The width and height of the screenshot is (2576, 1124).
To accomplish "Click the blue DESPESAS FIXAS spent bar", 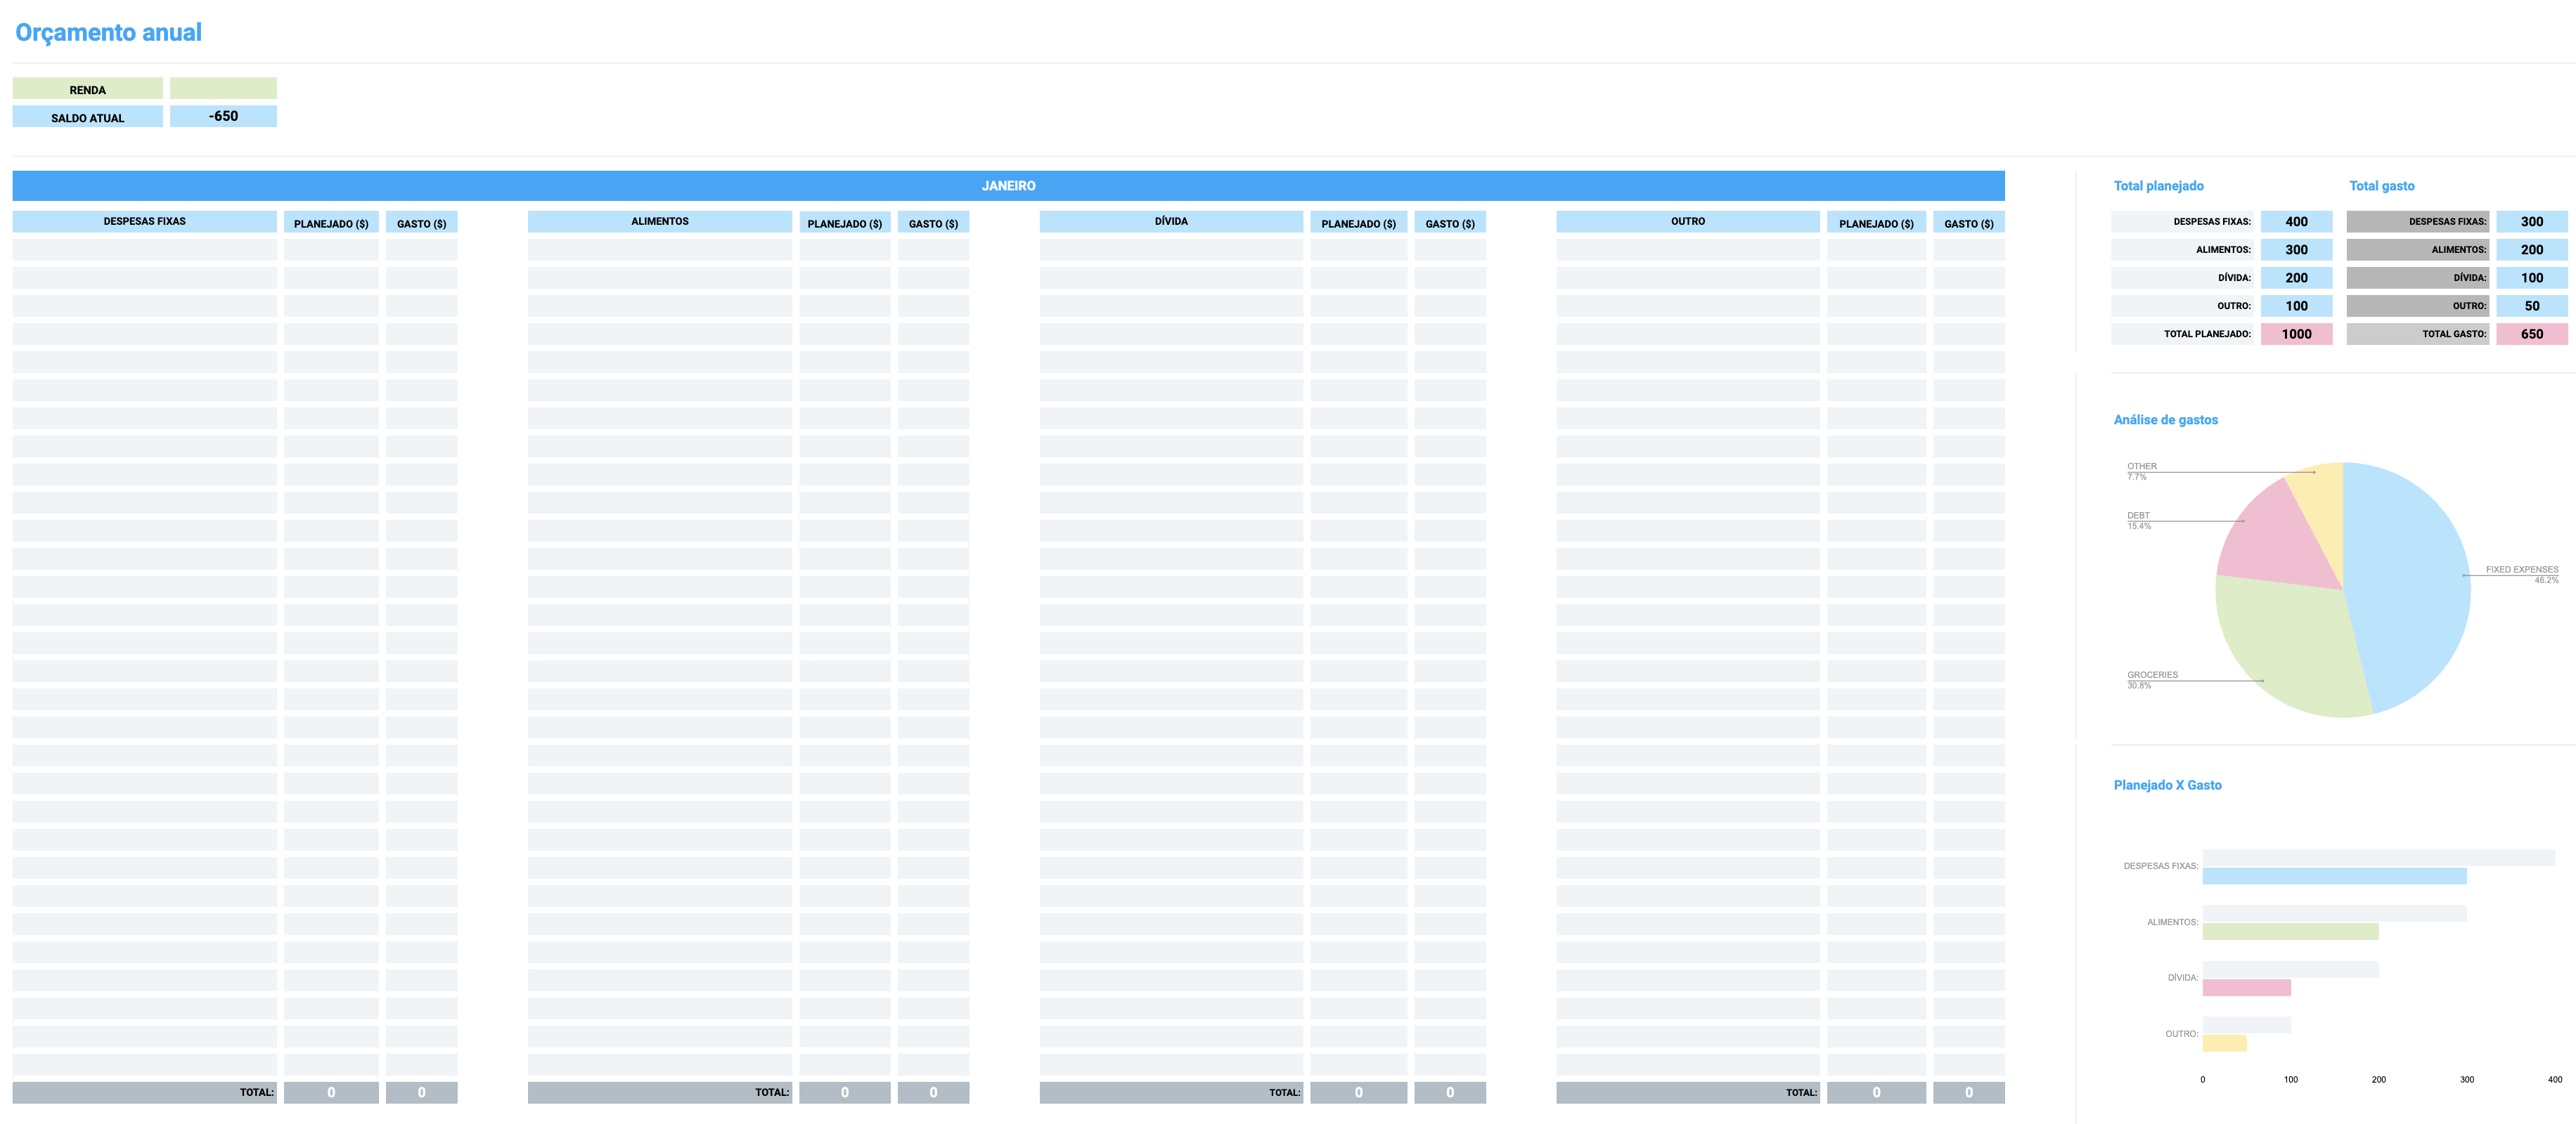I will coord(2334,876).
